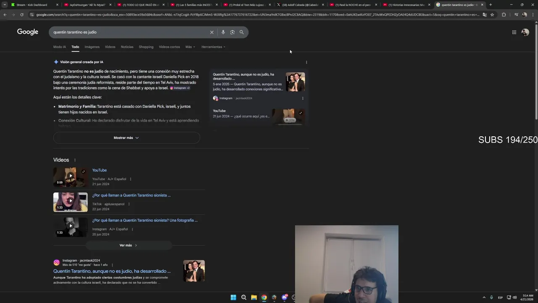Open the AI overview Instagram source card title
Image resolution: width=538 pixels, height=303 pixels.
tap(243, 76)
